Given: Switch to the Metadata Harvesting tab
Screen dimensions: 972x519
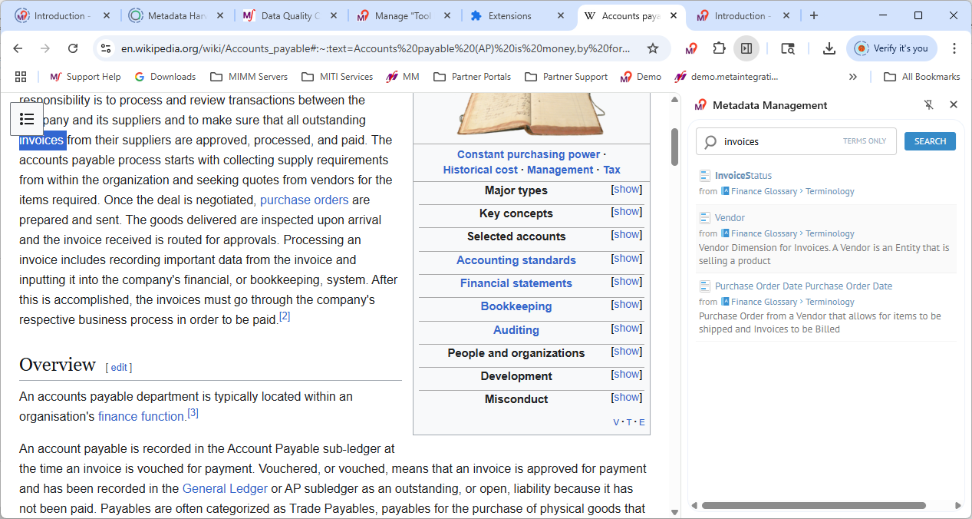Looking at the screenshot, I should 176,16.
